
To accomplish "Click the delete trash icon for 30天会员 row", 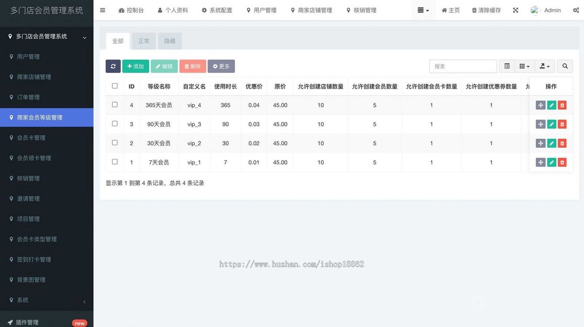I will click(x=562, y=143).
